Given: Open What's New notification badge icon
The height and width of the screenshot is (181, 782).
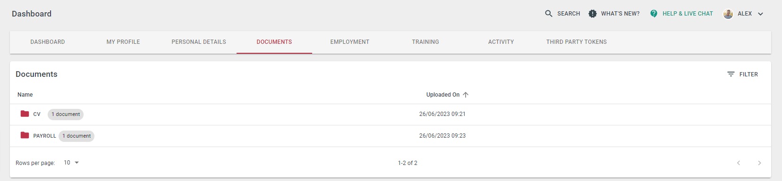Looking at the screenshot, I should pyautogui.click(x=593, y=14).
